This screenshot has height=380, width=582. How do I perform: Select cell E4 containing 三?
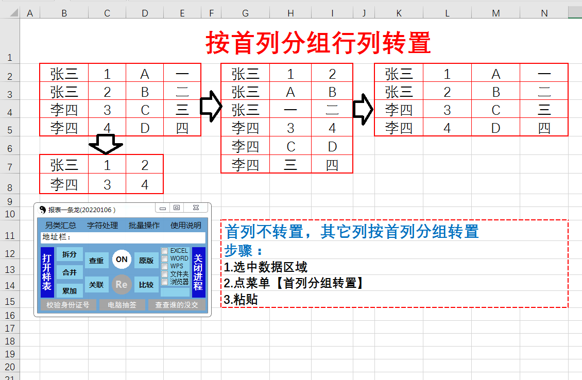[182, 110]
